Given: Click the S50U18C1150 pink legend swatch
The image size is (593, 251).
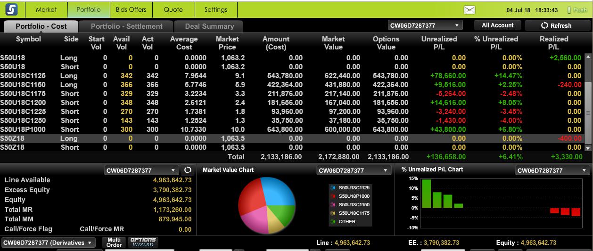Looking at the screenshot, I should coord(333,204).
